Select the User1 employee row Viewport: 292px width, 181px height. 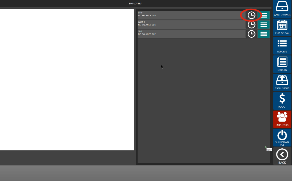[189, 15]
